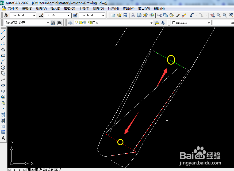Screen dimensions: 234x171
Task: Select the Hatch tool
Action: (3, 115)
